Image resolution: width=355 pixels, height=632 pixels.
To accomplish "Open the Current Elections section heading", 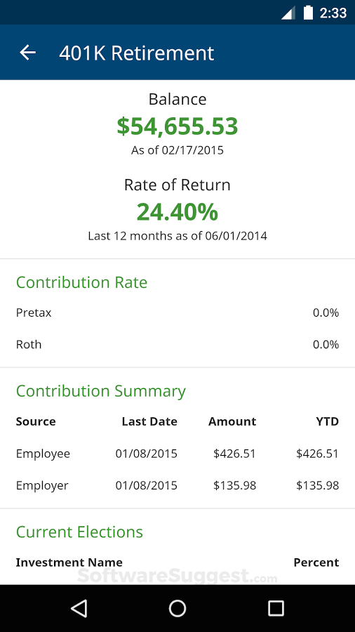I will pos(80,532).
